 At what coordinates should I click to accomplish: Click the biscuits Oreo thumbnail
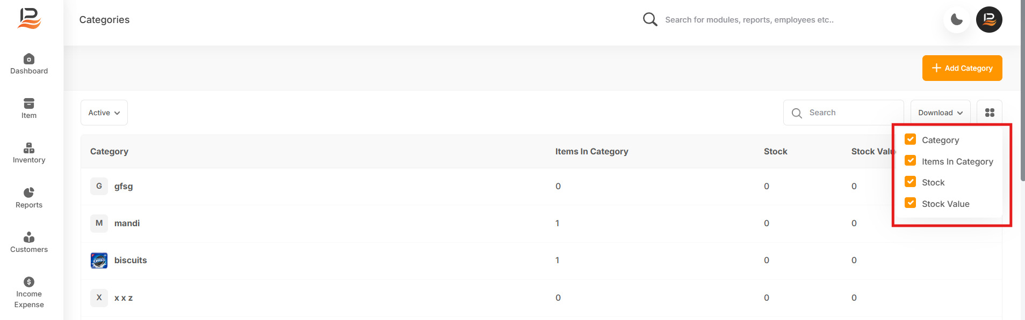[99, 261]
